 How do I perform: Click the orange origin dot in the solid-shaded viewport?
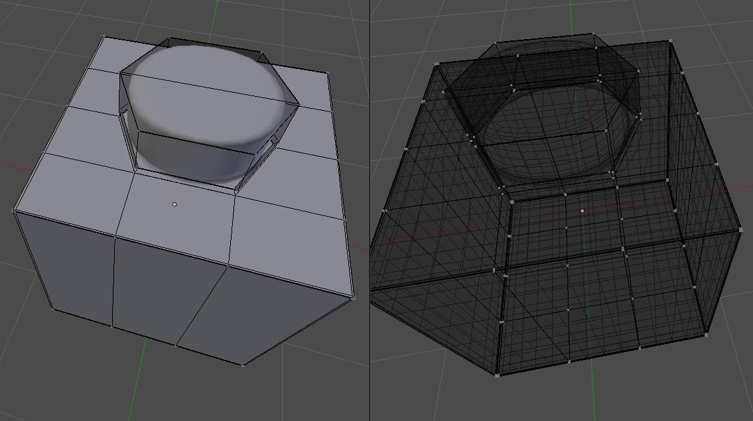point(174,204)
